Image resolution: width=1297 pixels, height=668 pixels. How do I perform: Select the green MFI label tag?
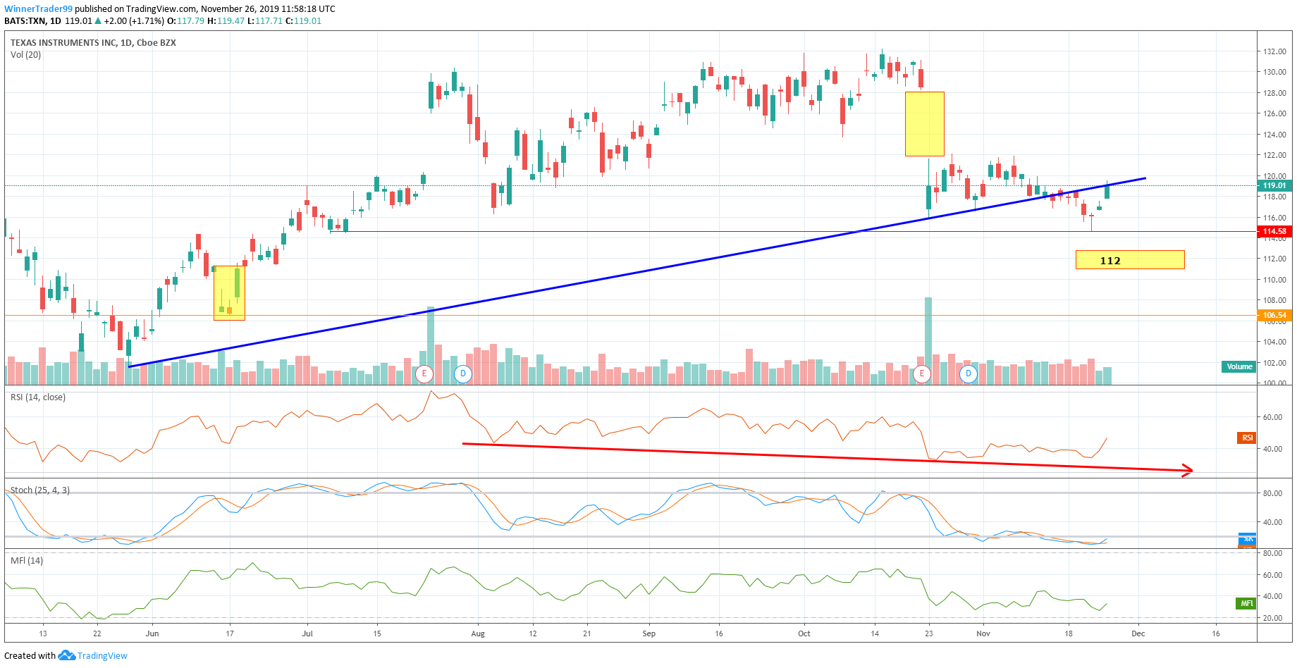1247,603
